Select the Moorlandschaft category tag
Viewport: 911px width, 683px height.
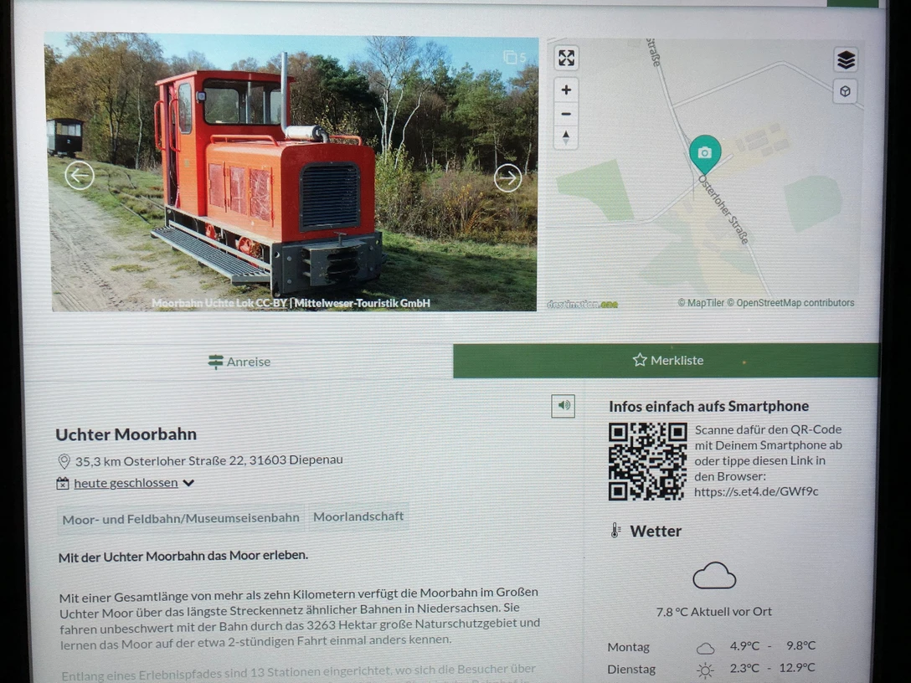click(x=358, y=516)
